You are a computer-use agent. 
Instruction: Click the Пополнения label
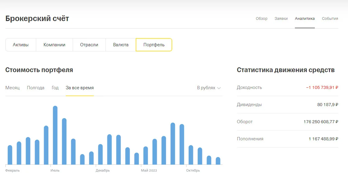[250, 139]
